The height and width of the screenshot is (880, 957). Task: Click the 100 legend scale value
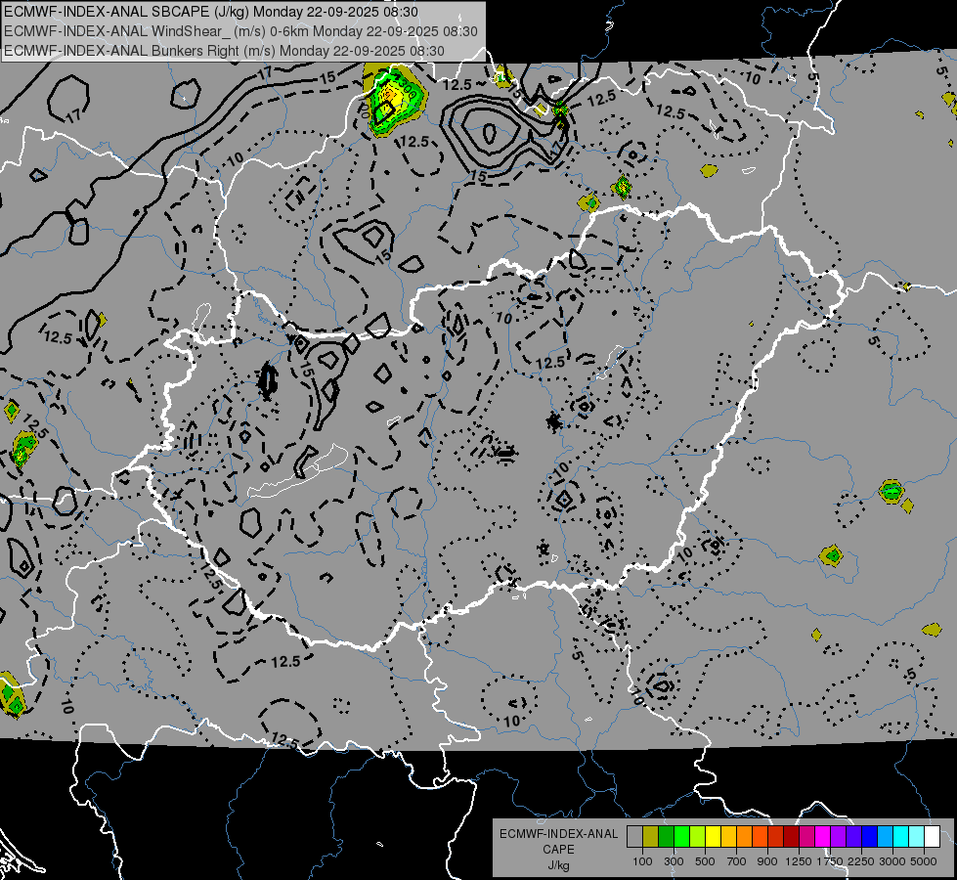(642, 860)
